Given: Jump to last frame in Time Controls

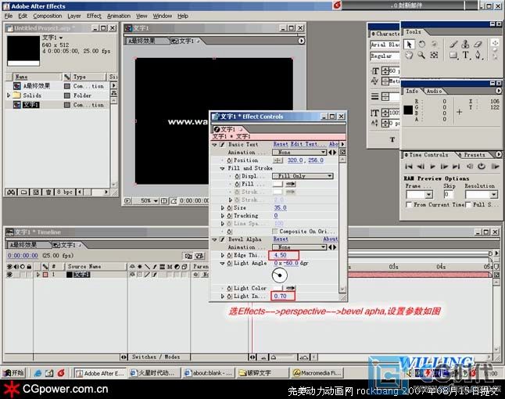Looking at the screenshot, I should click(x=457, y=167).
